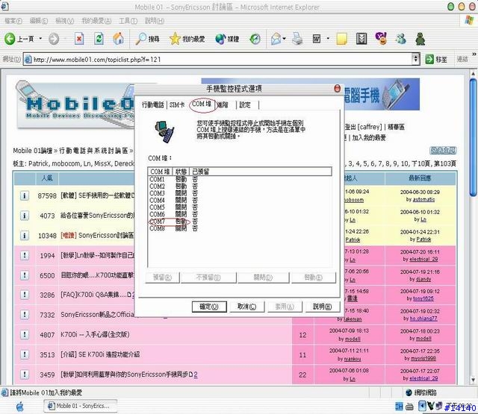This screenshot has height=414, width=478.
Task: Click the exclamation icon of the 1994 topic row
Action: click(x=25, y=255)
